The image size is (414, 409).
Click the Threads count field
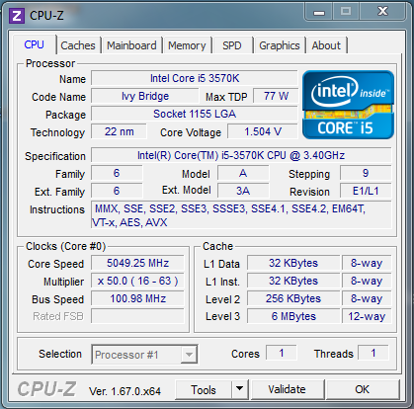coord(373,353)
